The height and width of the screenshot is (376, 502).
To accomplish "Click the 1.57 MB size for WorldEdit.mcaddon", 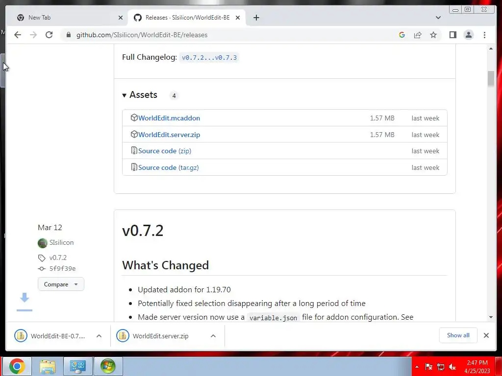I will [x=382, y=118].
